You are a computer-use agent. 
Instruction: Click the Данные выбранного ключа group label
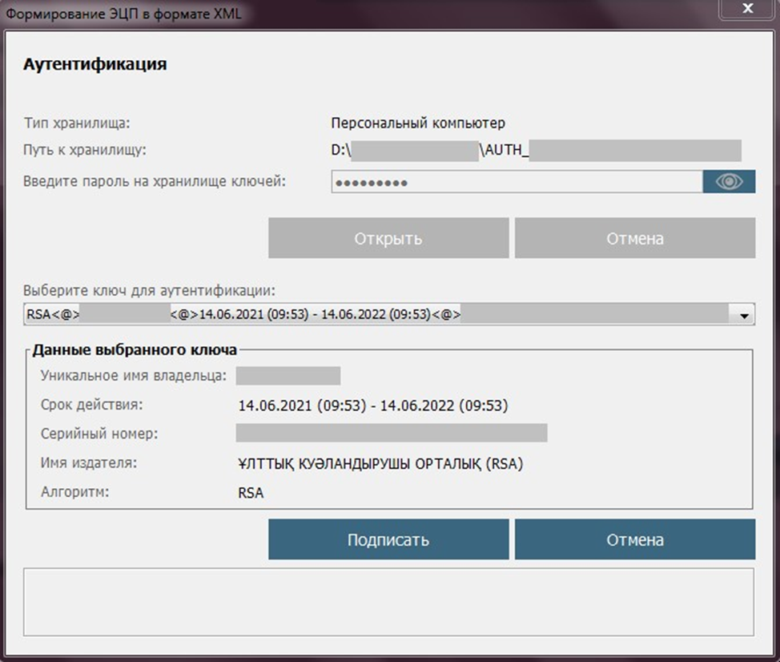pos(135,349)
